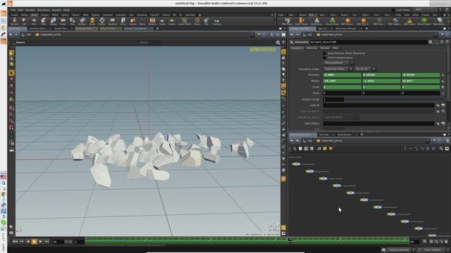Click the RBD Object shelf tool
Screen dimensions: 451x253
click(288, 21)
